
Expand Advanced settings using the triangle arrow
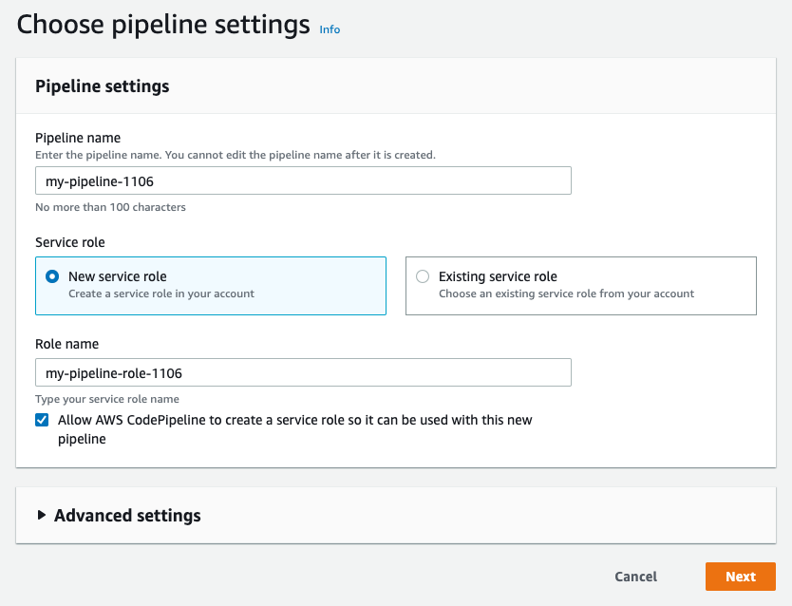[x=41, y=516]
